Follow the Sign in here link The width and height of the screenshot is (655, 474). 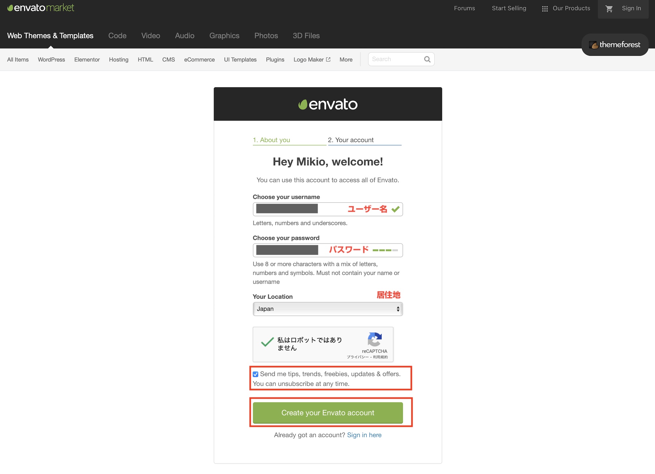(x=364, y=435)
